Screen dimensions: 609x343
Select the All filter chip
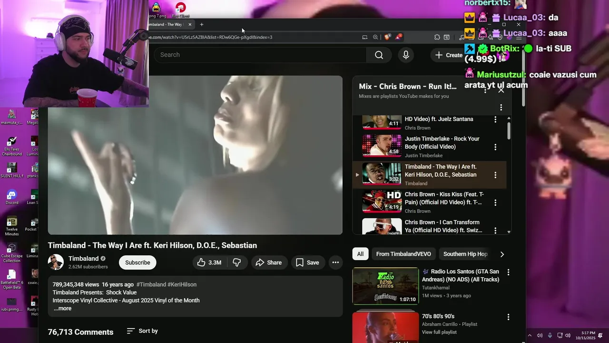point(360,254)
